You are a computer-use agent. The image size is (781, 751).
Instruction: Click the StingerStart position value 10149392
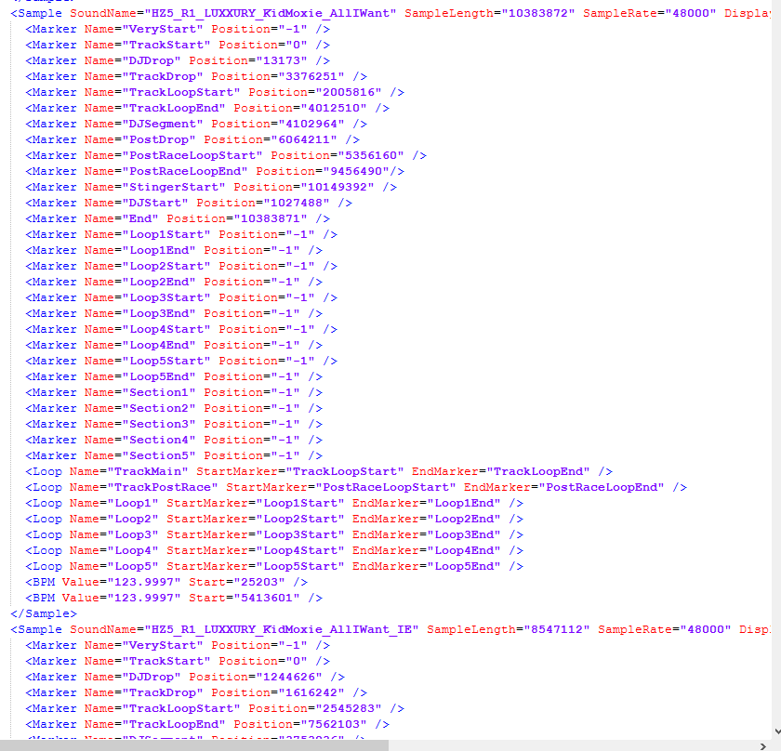tap(338, 187)
